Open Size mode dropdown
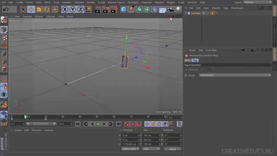The width and height of the screenshot is (277, 156). click(x=151, y=149)
